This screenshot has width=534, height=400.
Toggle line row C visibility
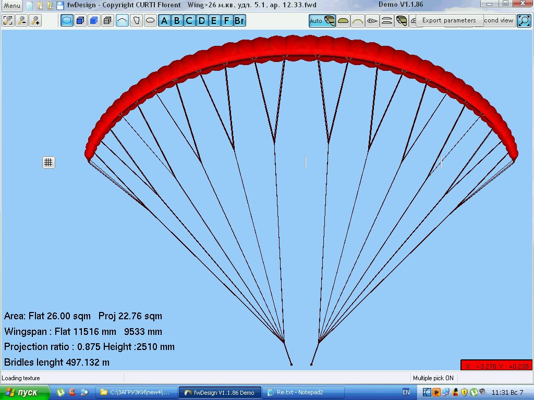[x=189, y=21]
